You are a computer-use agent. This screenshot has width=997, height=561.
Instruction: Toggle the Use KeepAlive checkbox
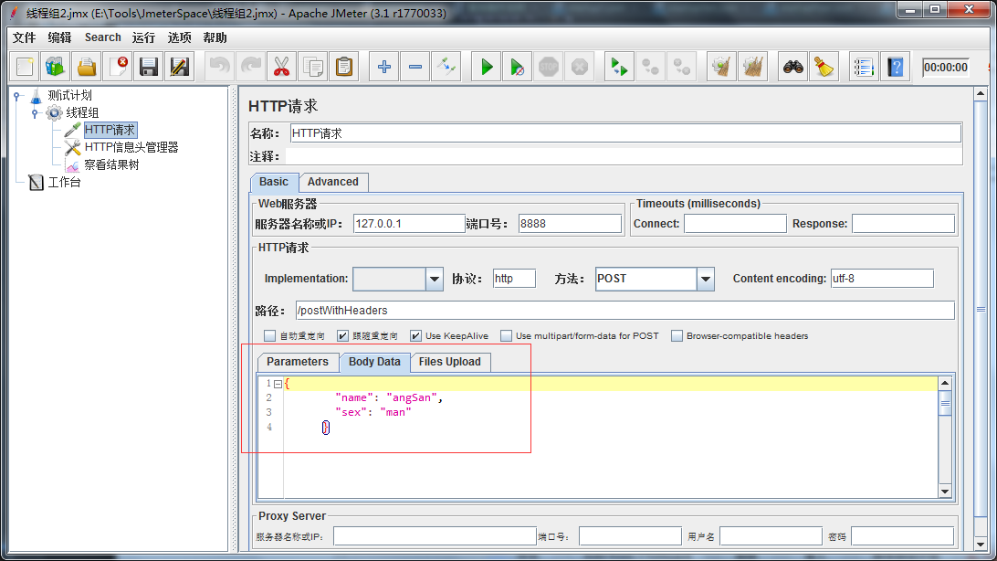[415, 336]
